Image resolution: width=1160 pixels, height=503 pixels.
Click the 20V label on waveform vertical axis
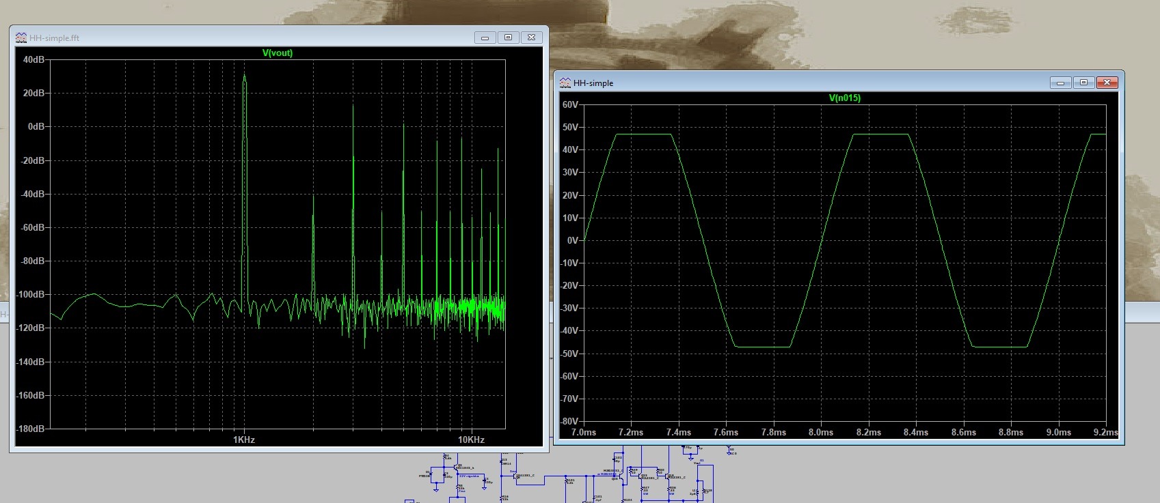pyautogui.click(x=570, y=195)
